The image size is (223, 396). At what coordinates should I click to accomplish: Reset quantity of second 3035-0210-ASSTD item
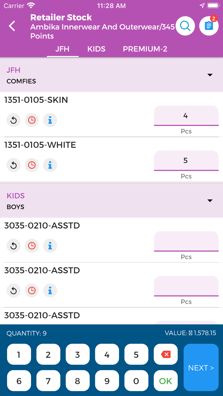point(13,291)
